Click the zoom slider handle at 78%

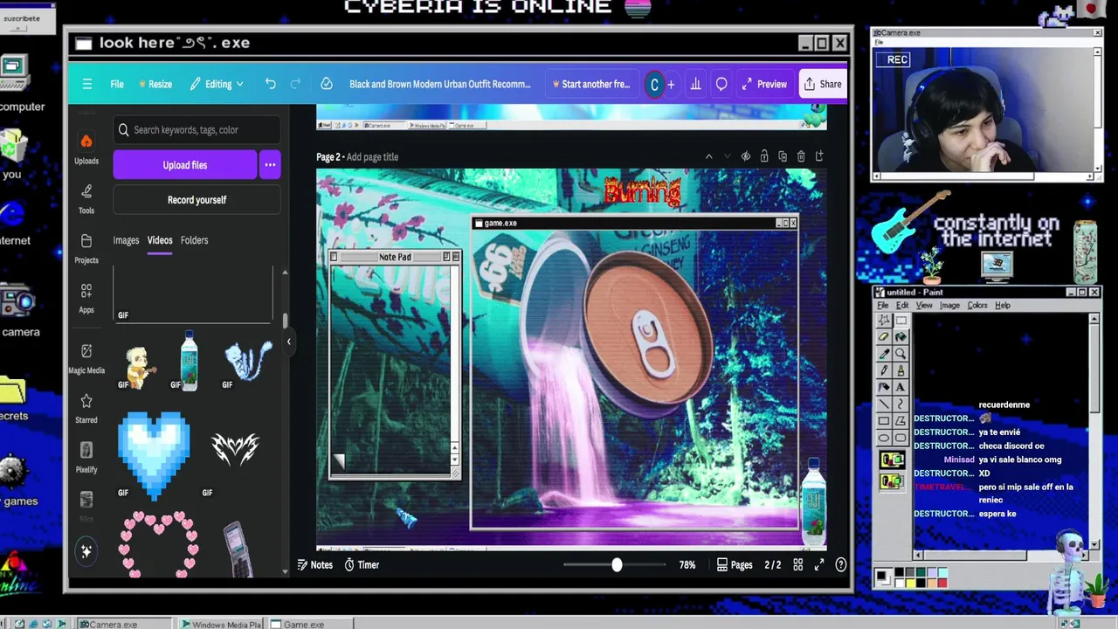617,565
